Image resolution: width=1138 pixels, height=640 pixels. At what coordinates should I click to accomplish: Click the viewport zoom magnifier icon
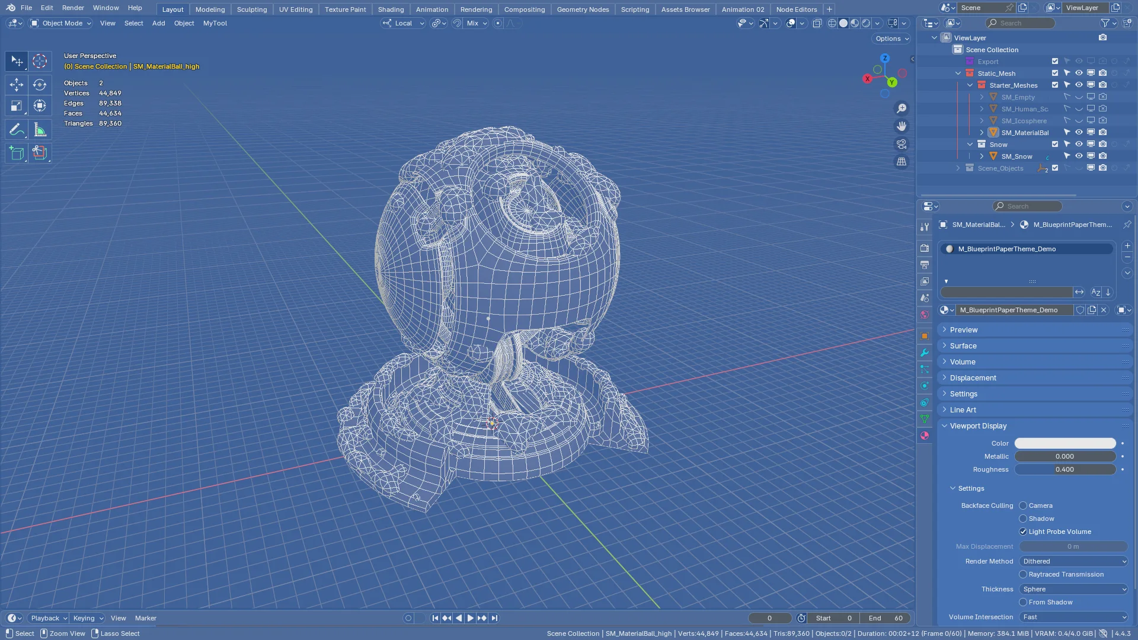(x=902, y=108)
